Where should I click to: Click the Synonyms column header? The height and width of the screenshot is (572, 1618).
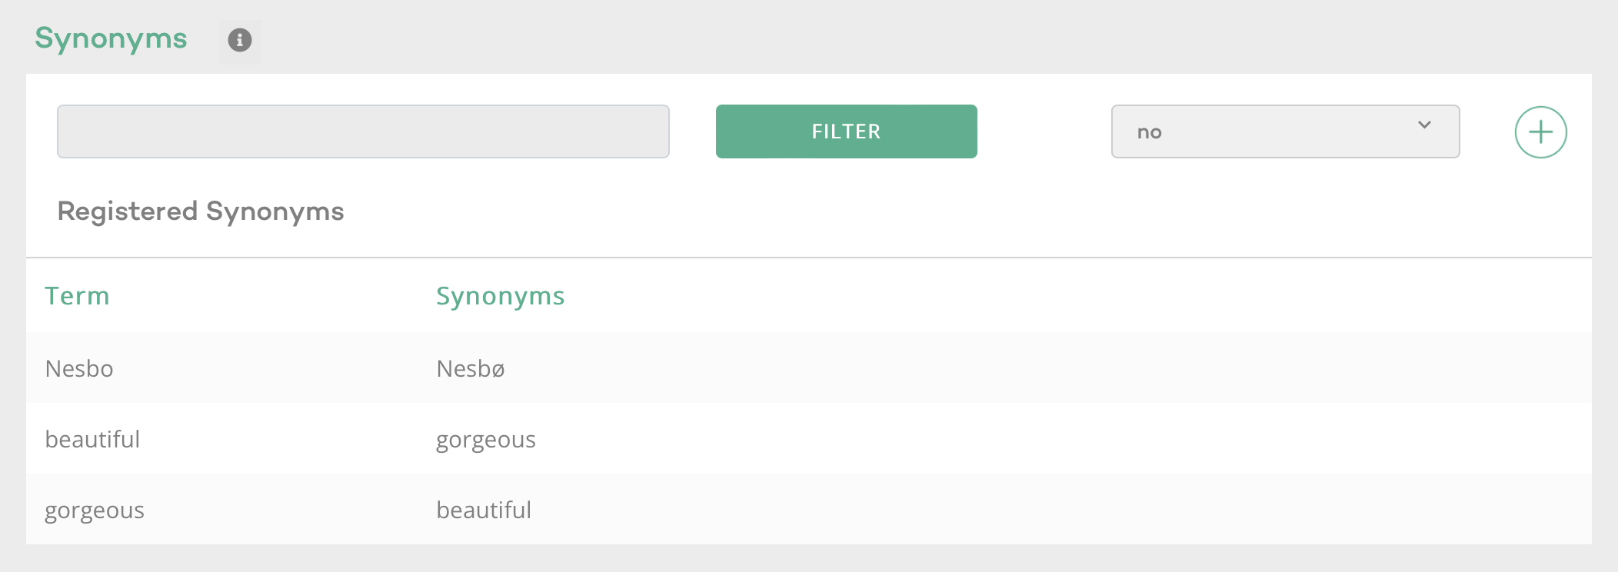(x=501, y=296)
